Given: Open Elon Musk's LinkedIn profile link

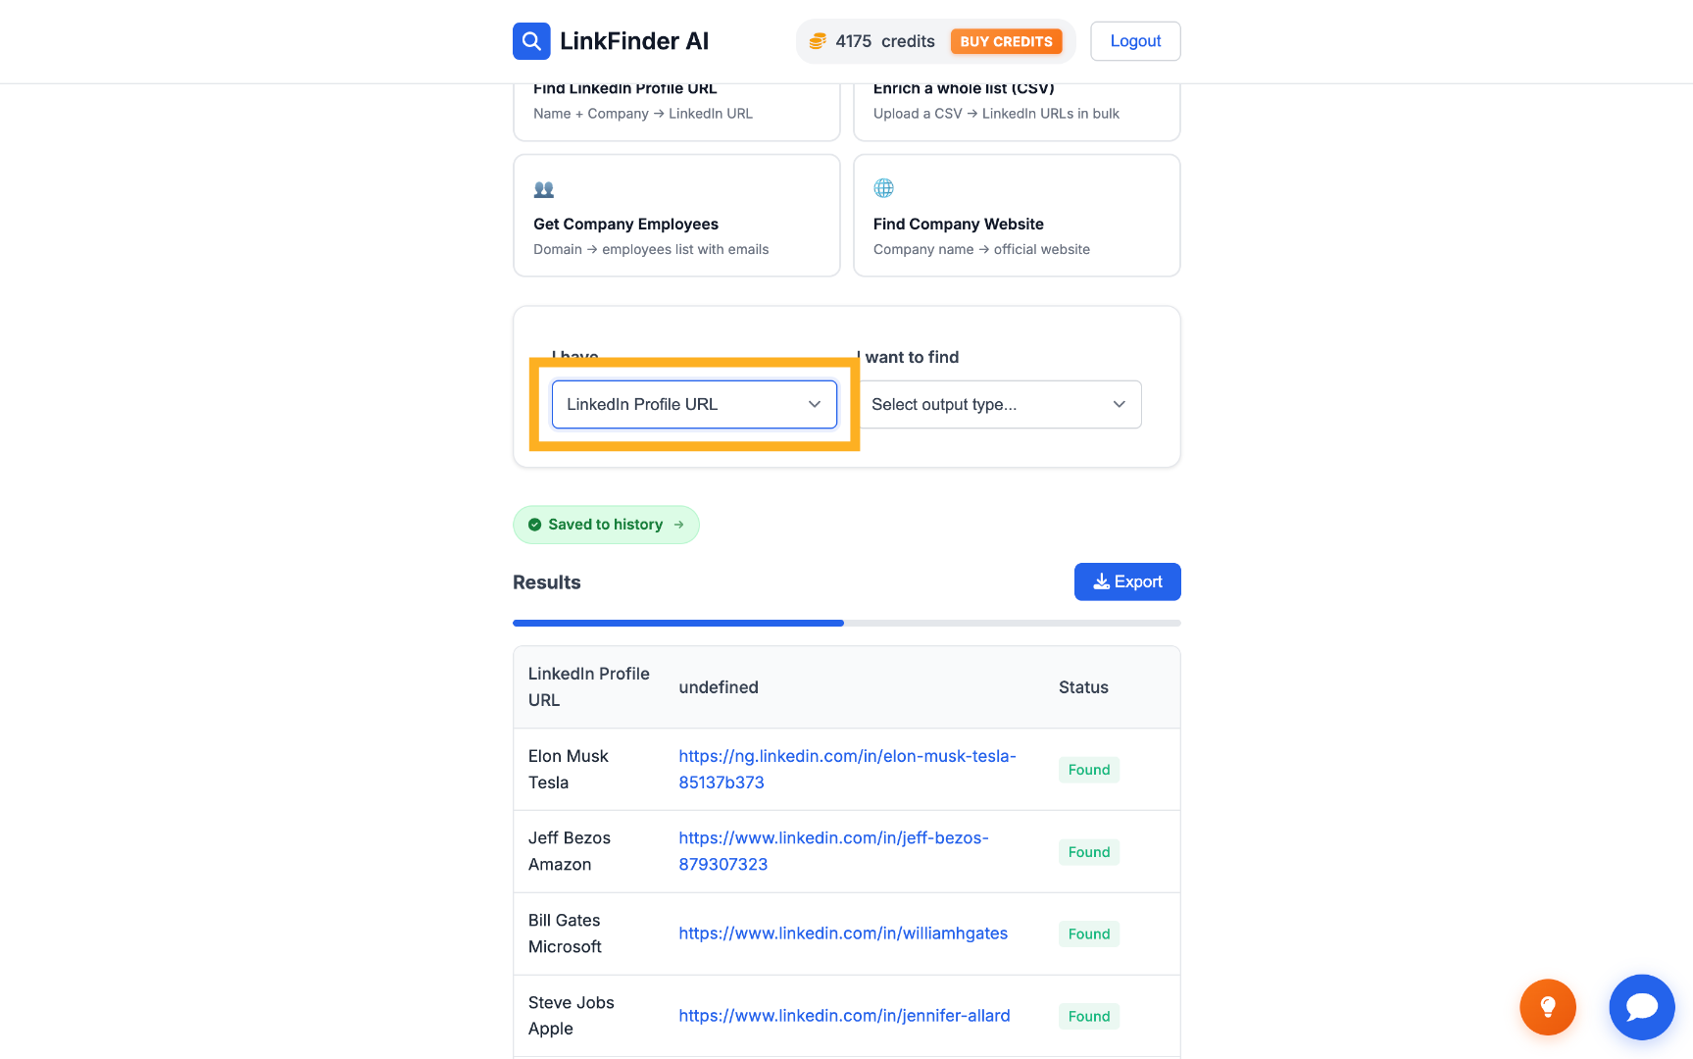Looking at the screenshot, I should pyautogui.click(x=847, y=769).
